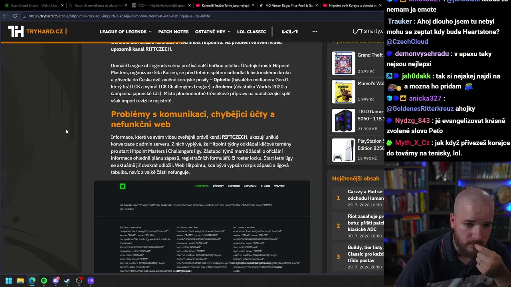Click the '1 999 Kč' price

[x=366, y=99]
